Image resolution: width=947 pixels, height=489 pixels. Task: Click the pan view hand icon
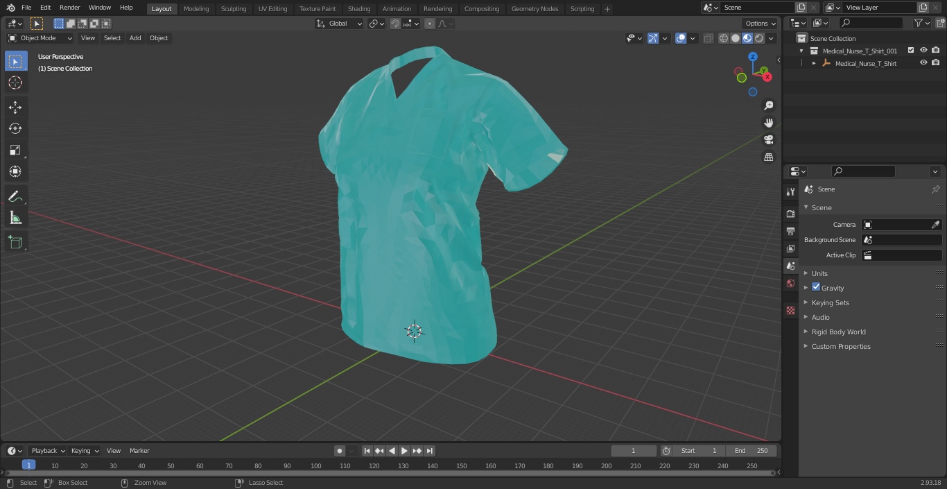coord(768,123)
